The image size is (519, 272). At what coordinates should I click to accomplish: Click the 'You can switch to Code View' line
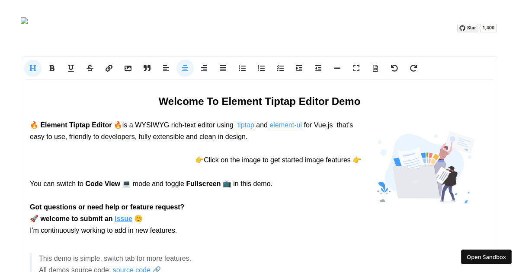(x=151, y=184)
